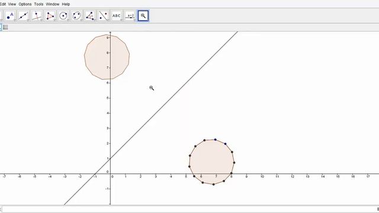Open Ellipse tool's dropdown arrow
The width and height of the screenshot is (379, 213).
pyautogui.click(x=81, y=20)
